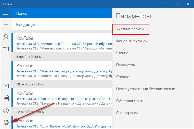The width and height of the screenshot is (194, 129).
Task: Click the Поиск search field
Action: pos(61,13)
